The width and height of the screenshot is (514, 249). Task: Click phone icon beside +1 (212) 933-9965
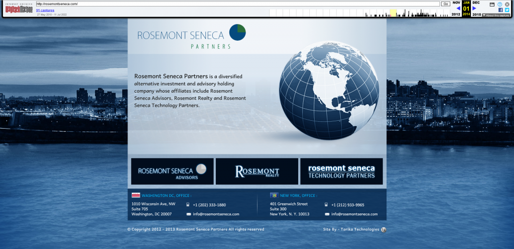(326, 205)
